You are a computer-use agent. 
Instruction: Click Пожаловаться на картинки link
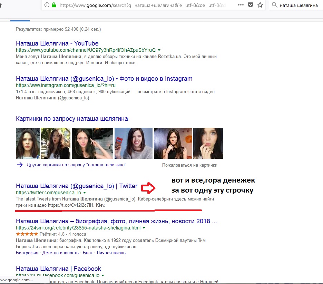coord(189,165)
